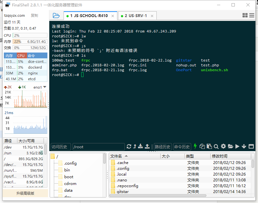Screen dimensions: 258x203
Task: Sort files by 修改时间 column header
Action: [231, 156]
